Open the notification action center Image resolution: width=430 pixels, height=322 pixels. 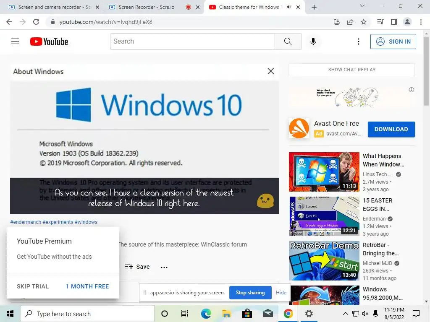point(416,314)
